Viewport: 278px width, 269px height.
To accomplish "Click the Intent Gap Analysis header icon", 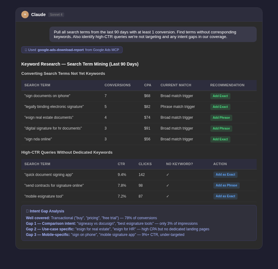I will 27,211.
